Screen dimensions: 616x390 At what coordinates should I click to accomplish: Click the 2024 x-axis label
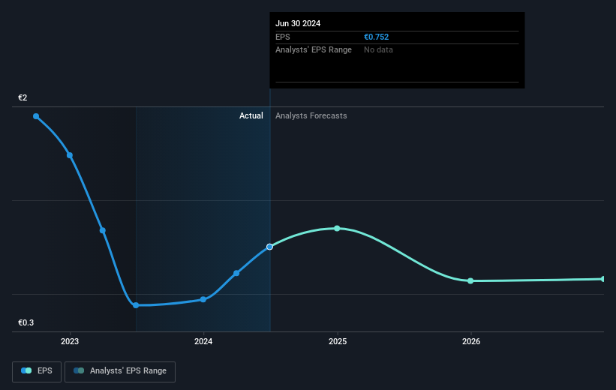click(x=203, y=342)
